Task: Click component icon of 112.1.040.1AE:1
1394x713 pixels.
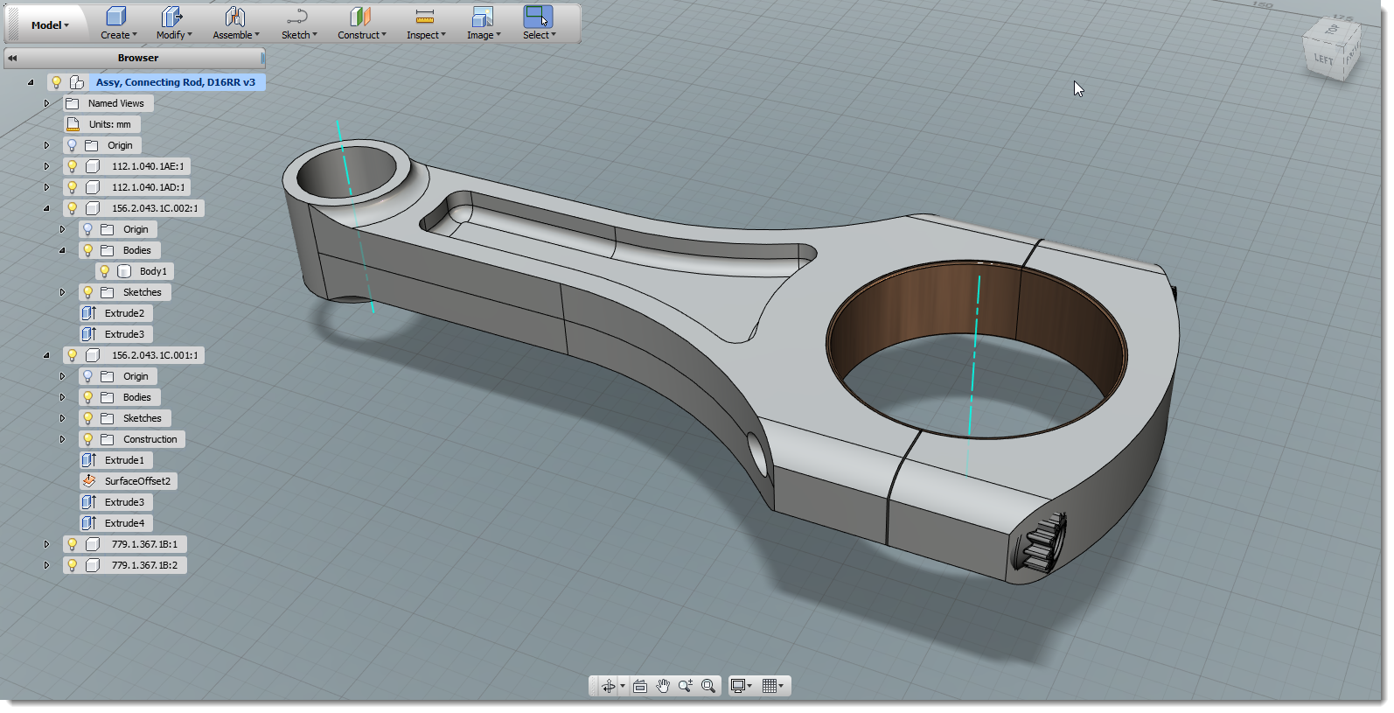Action: click(x=93, y=166)
